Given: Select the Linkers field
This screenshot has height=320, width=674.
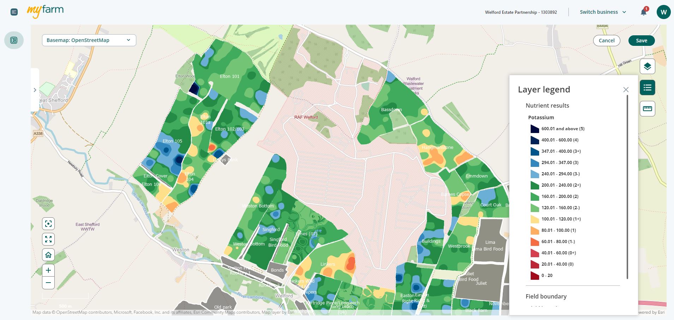Looking at the screenshot, I should click(x=328, y=264).
